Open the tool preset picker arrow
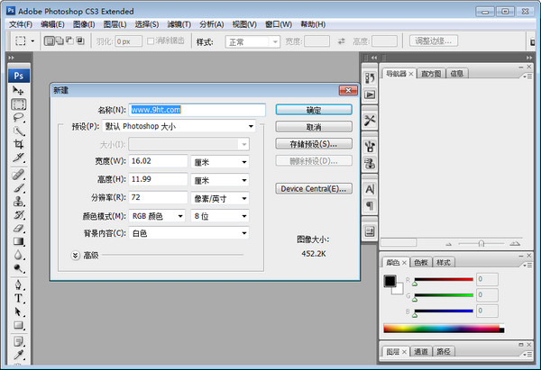Screen dimensions: 541x370 (32, 41)
